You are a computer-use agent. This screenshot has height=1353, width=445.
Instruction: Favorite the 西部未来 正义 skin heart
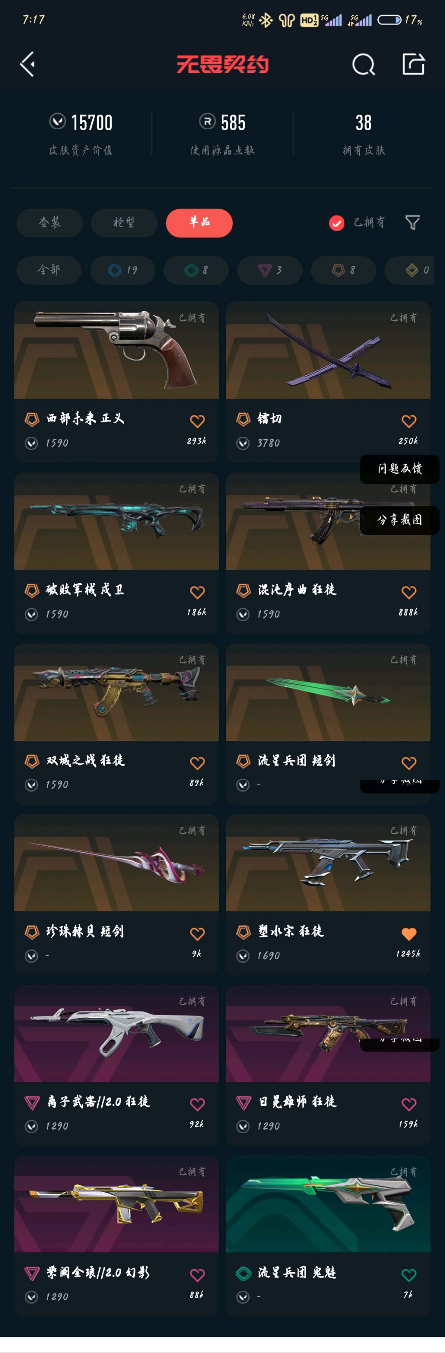197,421
